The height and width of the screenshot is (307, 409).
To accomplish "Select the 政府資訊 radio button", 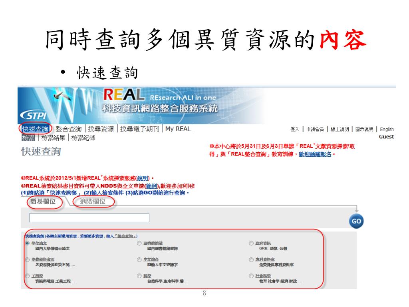I will 251,243.
